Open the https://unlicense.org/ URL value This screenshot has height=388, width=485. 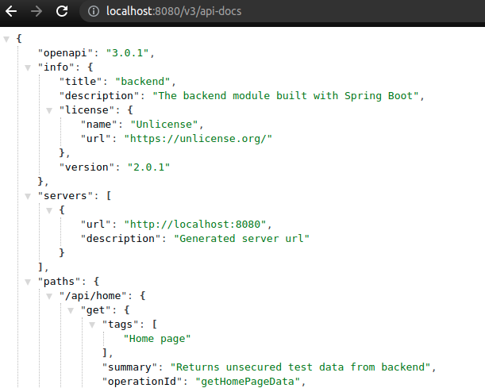[x=198, y=139]
